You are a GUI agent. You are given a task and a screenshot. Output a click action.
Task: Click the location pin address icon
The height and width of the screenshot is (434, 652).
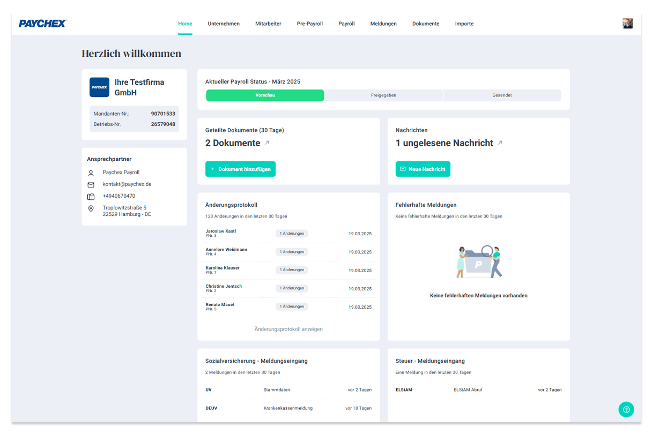[x=91, y=208]
